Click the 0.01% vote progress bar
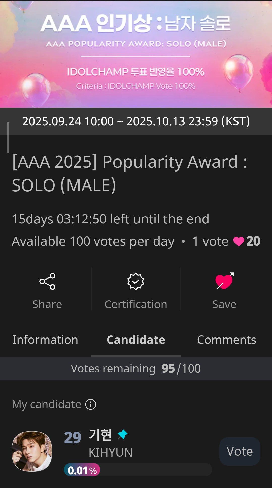This screenshot has height=488, width=272. click(138, 470)
